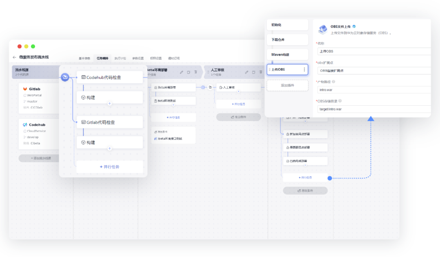Open the Codehub代码检查 task card
The image size is (440, 257).
110,77
